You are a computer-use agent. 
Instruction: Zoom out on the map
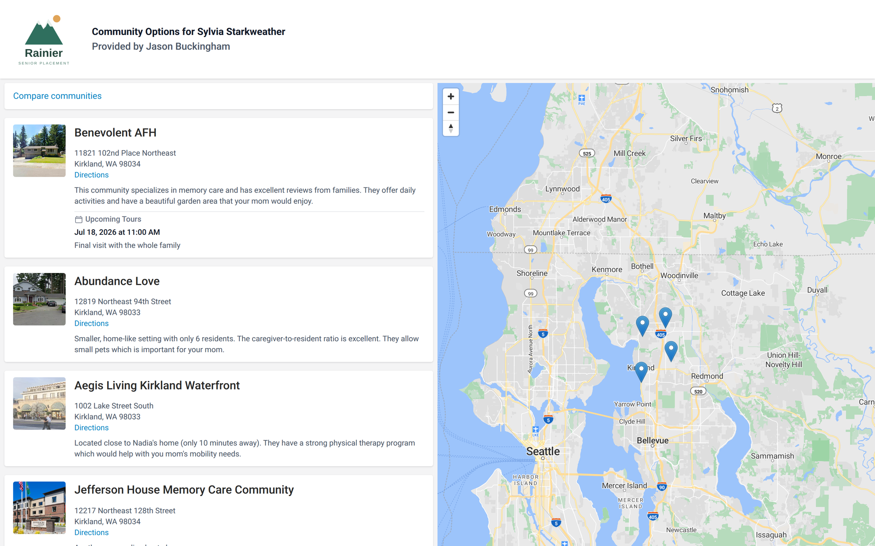point(451,112)
